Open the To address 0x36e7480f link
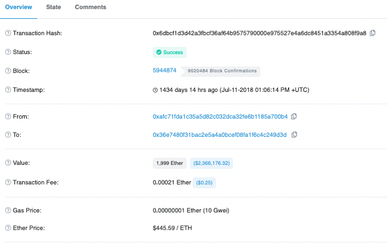Viewport: 387px width, 247px height. [x=220, y=135]
